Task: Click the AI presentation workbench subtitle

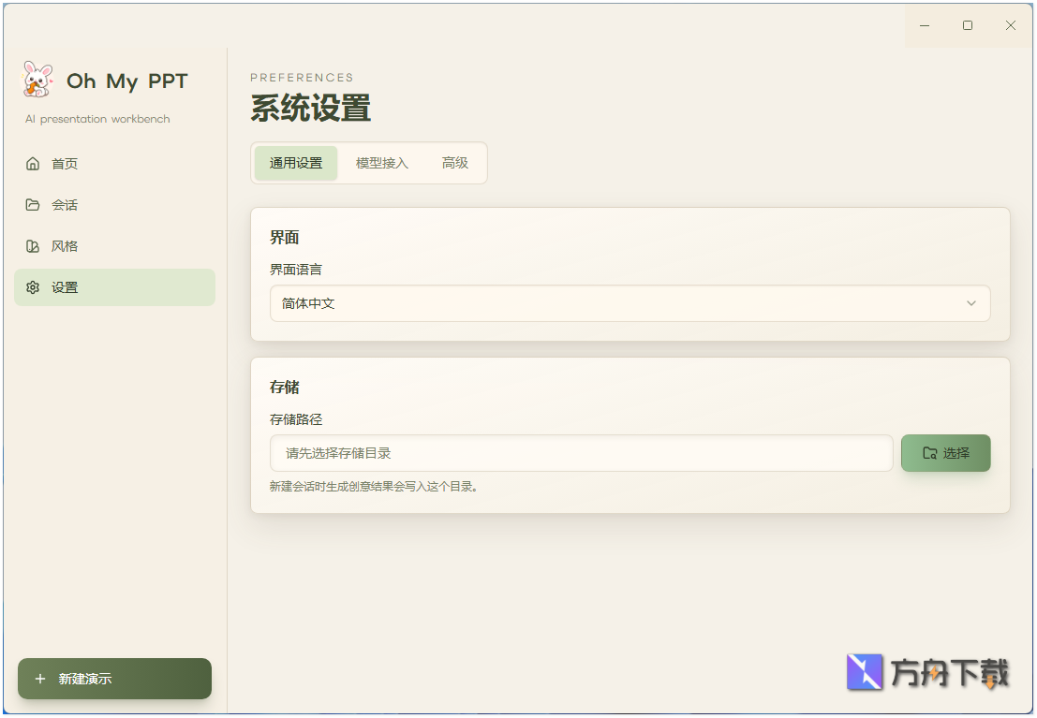Action: tap(97, 119)
